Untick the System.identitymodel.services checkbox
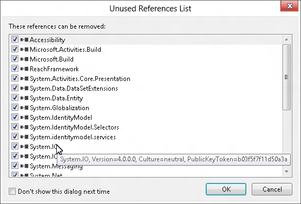Screen dimensions: 301x204 15,137
